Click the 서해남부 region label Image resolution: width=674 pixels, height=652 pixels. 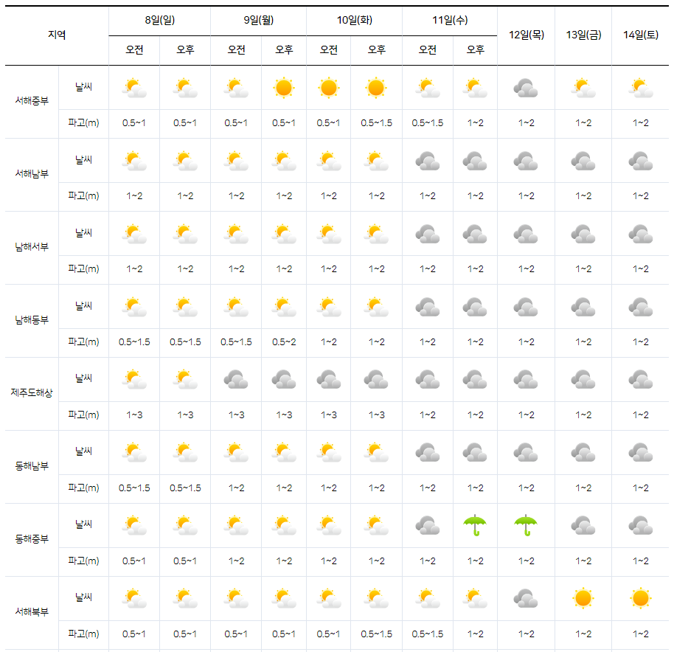32,173
